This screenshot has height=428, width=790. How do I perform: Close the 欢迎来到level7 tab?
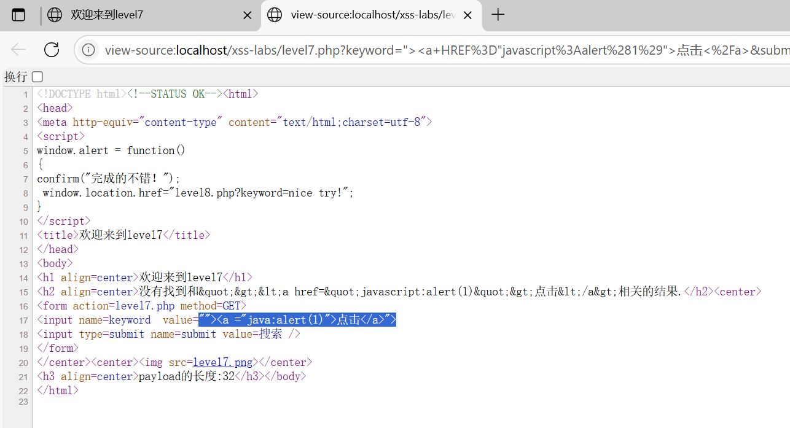247,15
